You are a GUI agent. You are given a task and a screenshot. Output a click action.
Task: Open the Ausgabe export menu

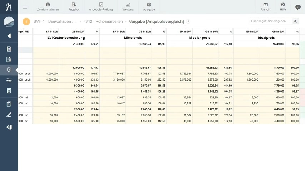coord(149,7)
